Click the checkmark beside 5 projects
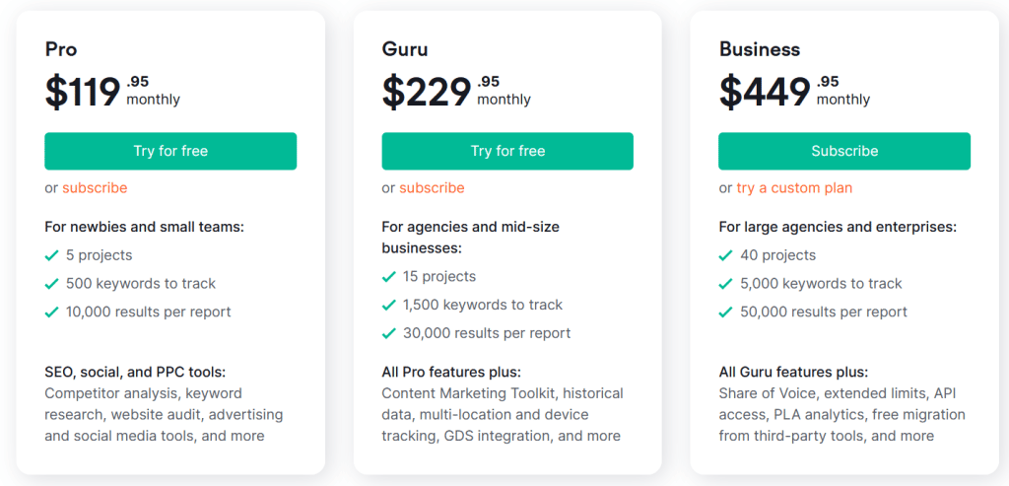The image size is (1009, 486). [x=51, y=255]
